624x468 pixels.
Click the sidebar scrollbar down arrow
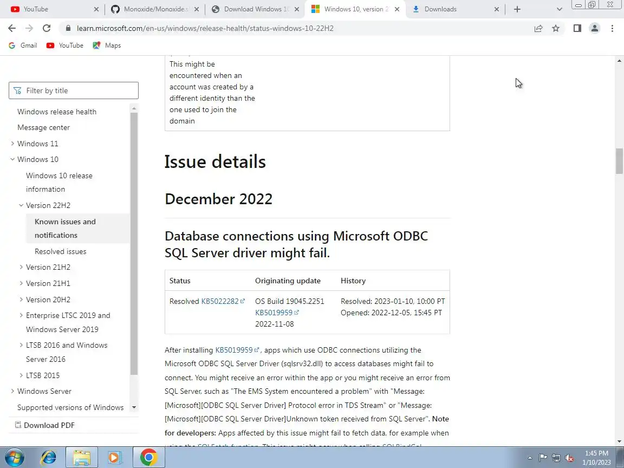(134, 407)
